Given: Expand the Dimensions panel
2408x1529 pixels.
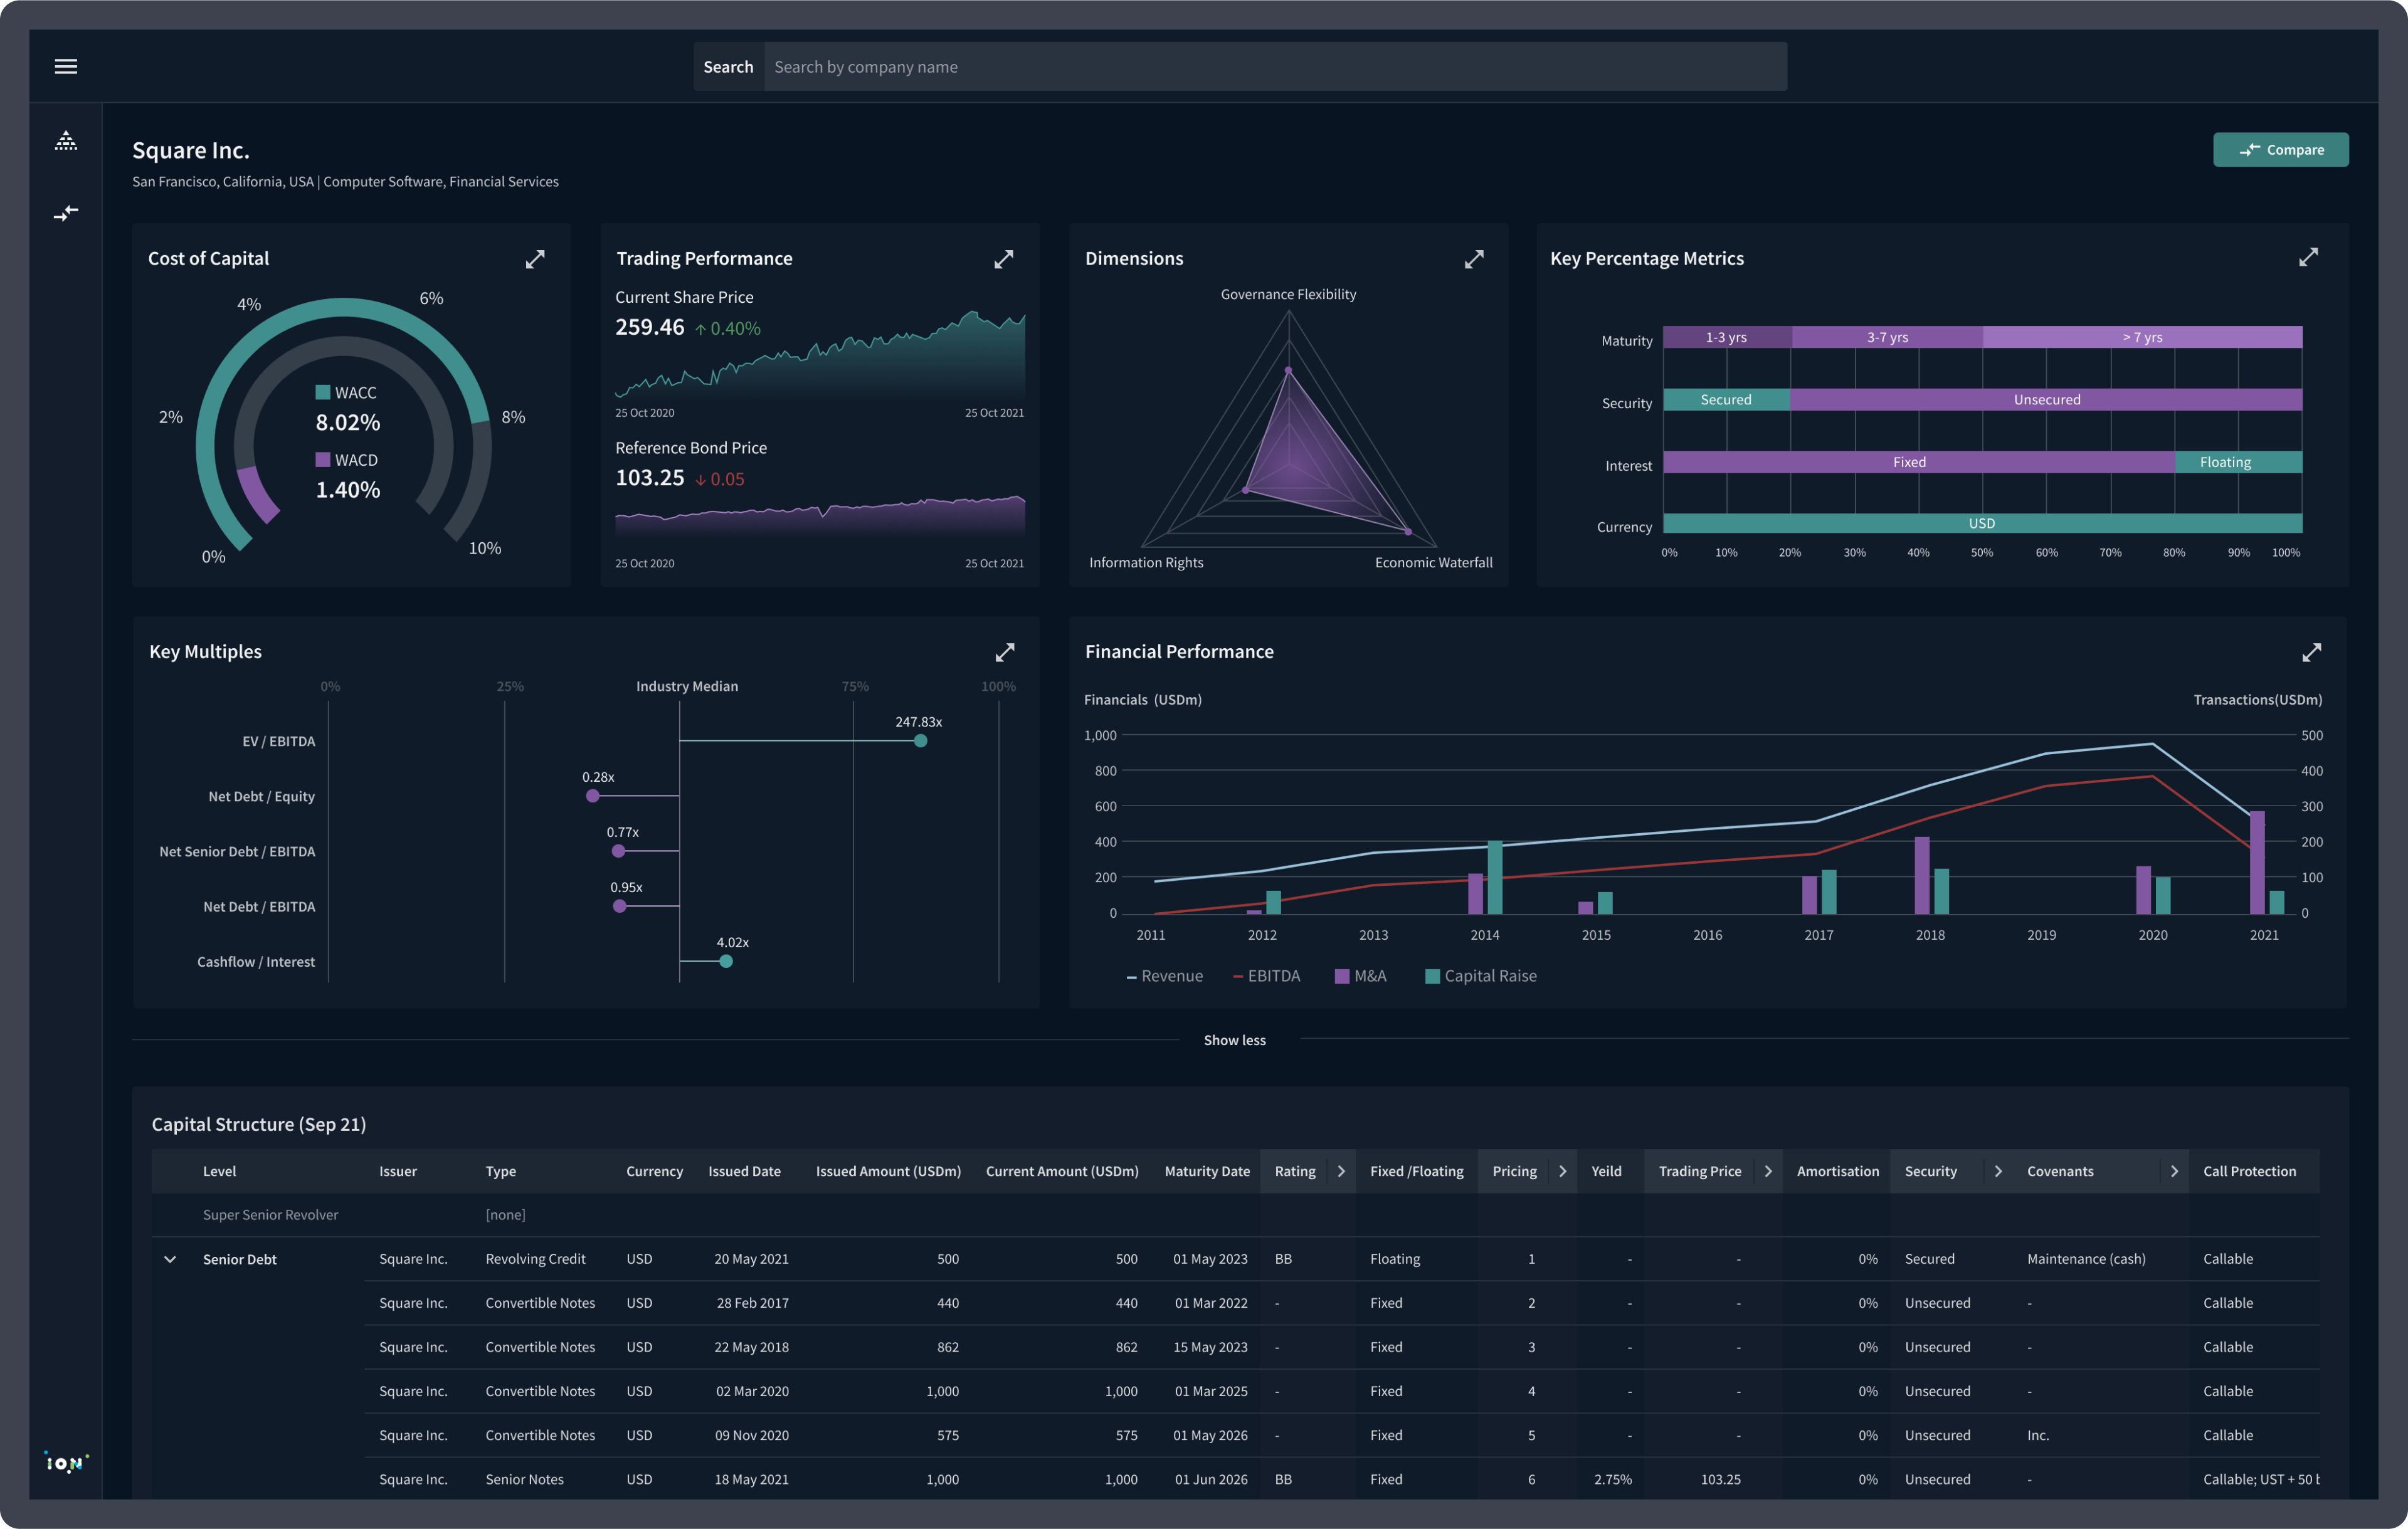Looking at the screenshot, I should pos(1473,259).
